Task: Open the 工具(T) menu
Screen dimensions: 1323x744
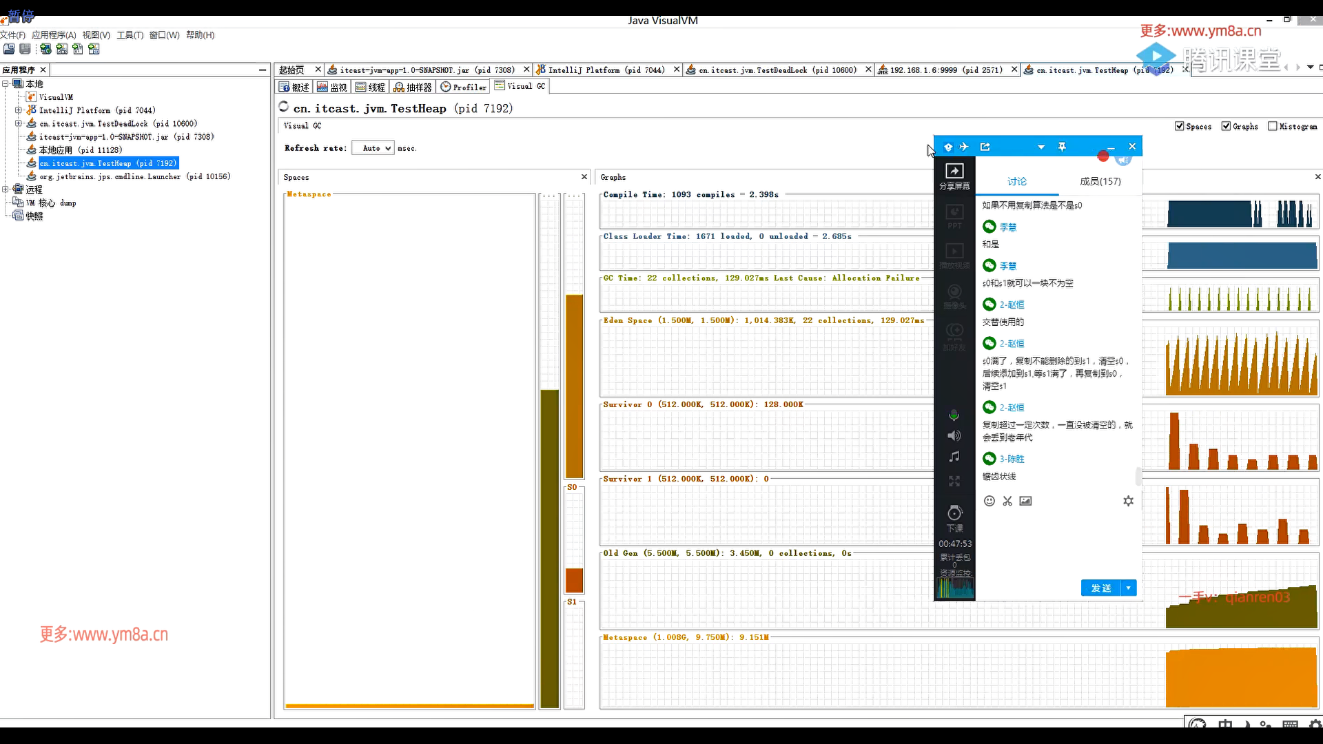Action: [130, 35]
